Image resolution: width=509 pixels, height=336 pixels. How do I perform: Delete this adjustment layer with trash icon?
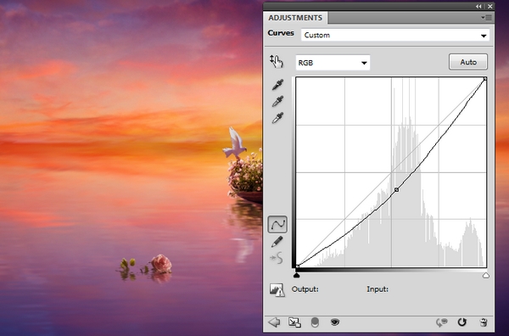click(x=484, y=322)
